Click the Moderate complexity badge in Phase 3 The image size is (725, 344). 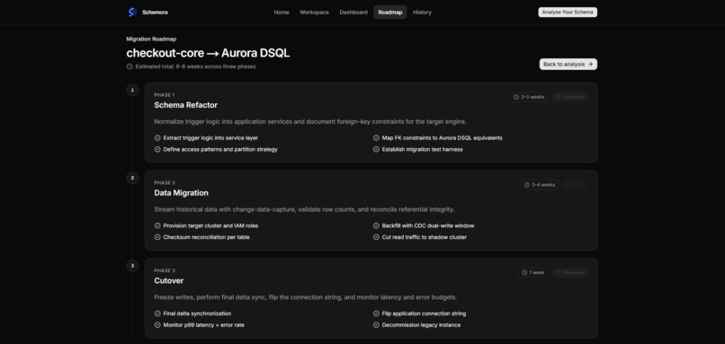569,272
